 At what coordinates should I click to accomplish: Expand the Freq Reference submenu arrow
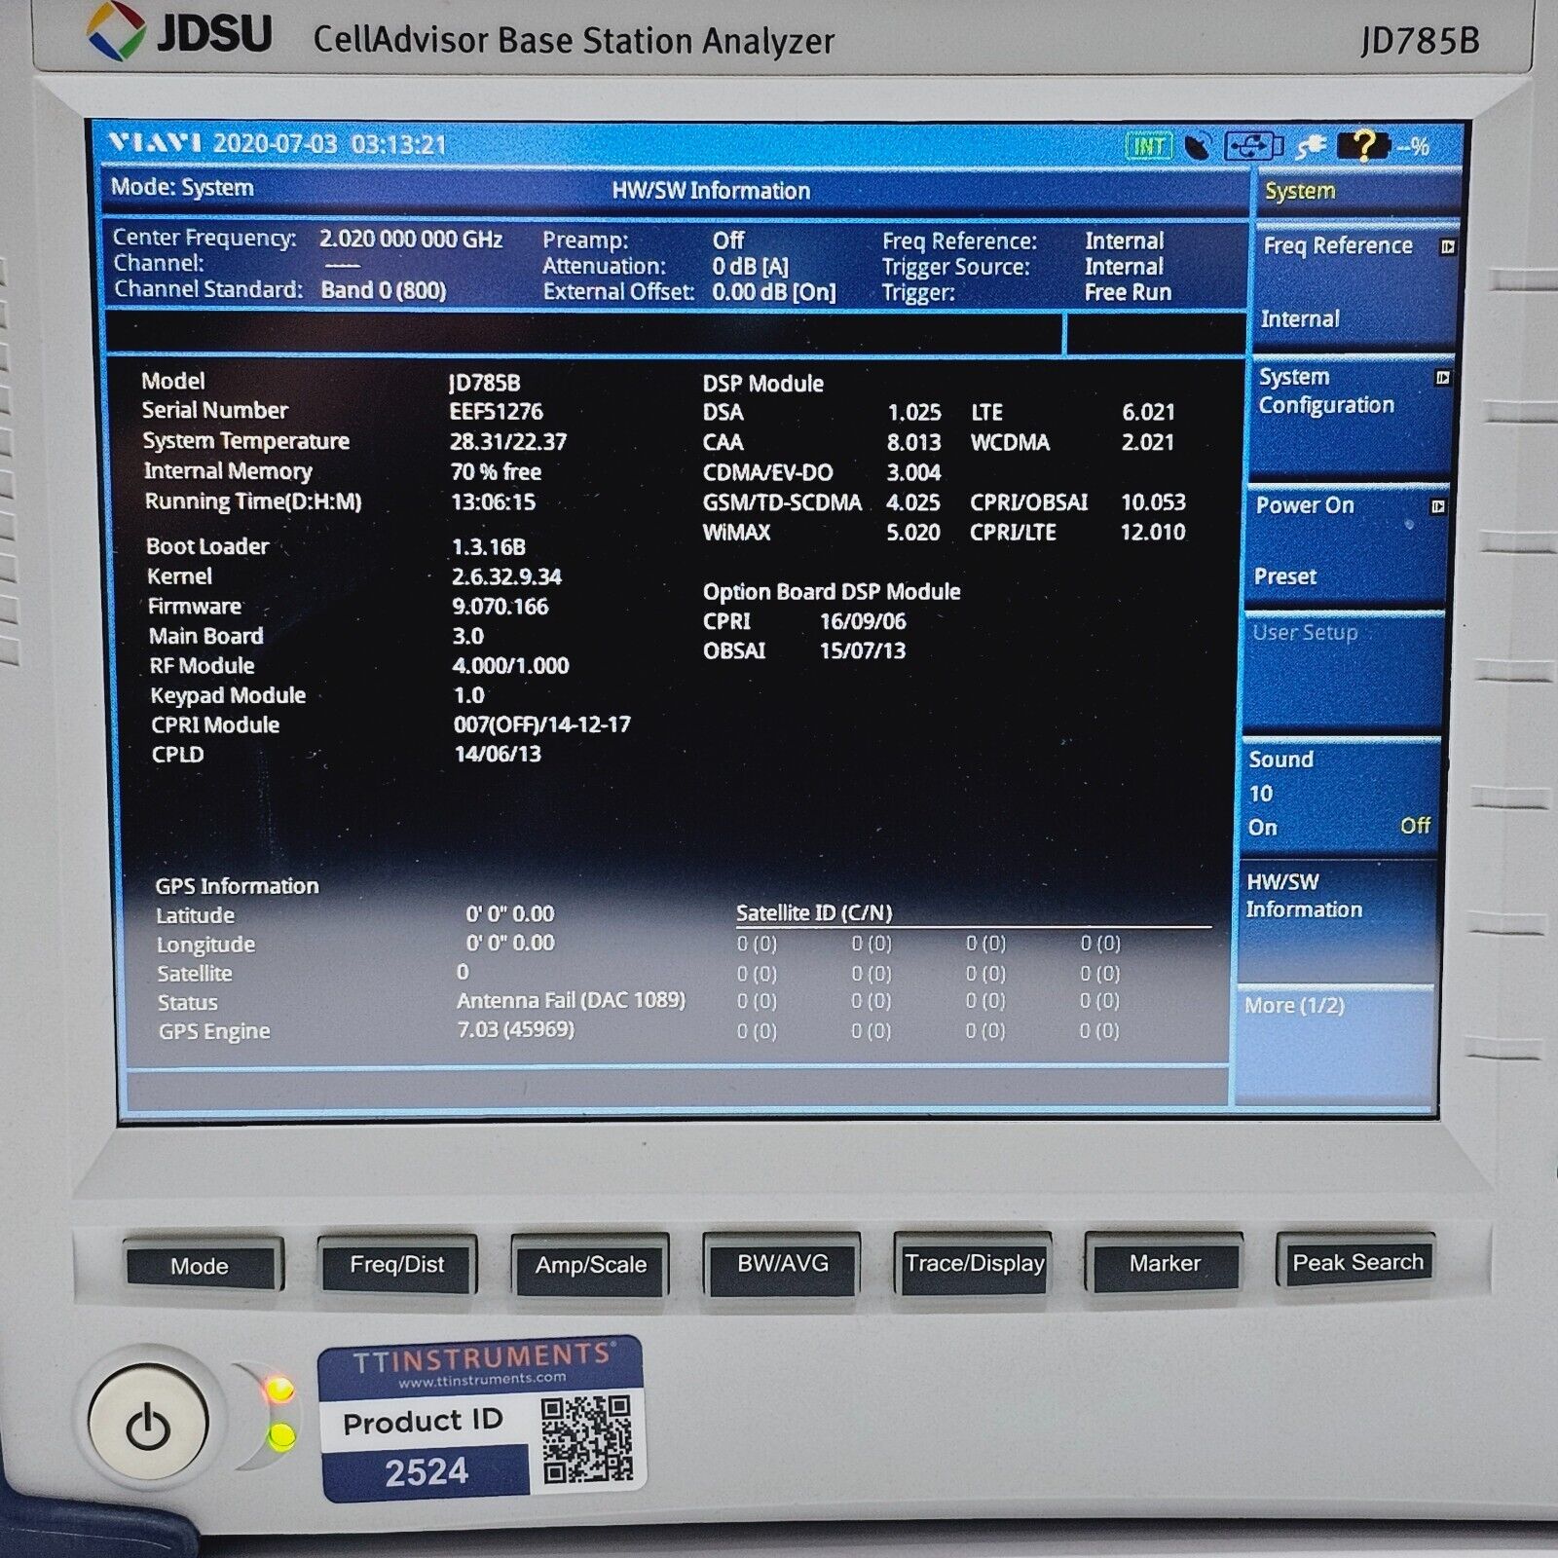pos(1447,247)
